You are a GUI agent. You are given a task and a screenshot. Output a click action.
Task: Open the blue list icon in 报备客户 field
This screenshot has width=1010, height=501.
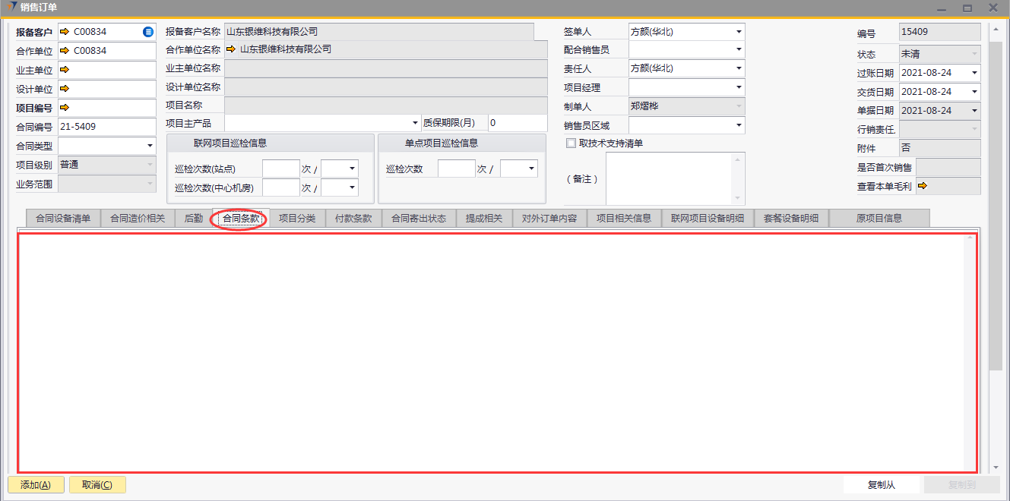click(148, 32)
